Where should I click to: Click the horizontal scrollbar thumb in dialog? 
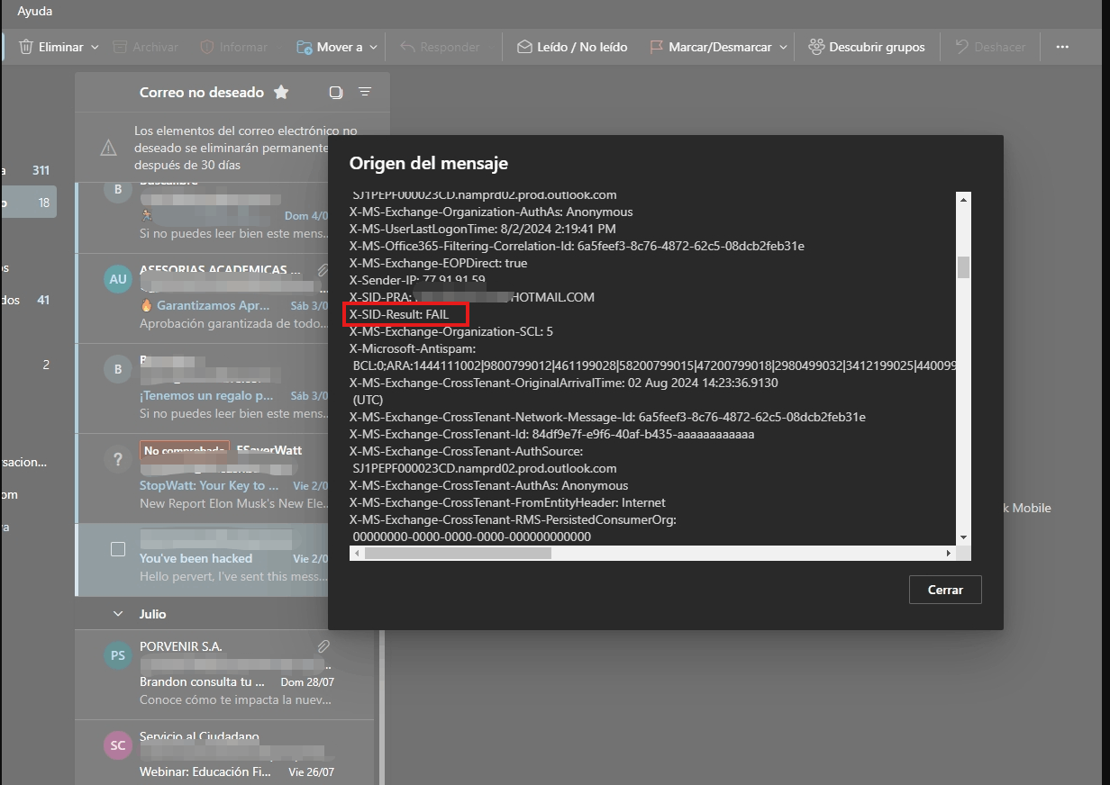(458, 553)
